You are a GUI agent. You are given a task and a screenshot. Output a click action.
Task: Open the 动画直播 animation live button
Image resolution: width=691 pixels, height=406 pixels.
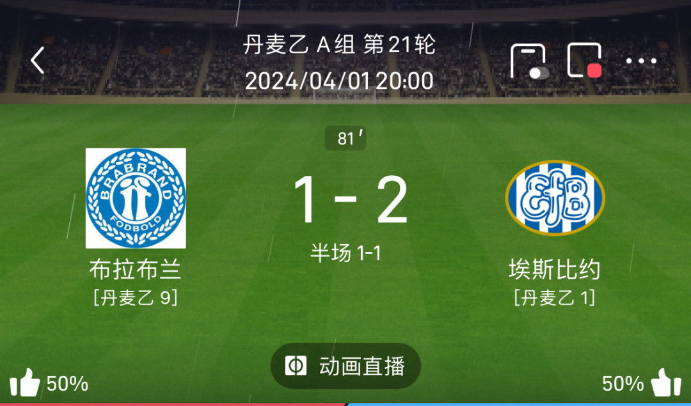345,366
